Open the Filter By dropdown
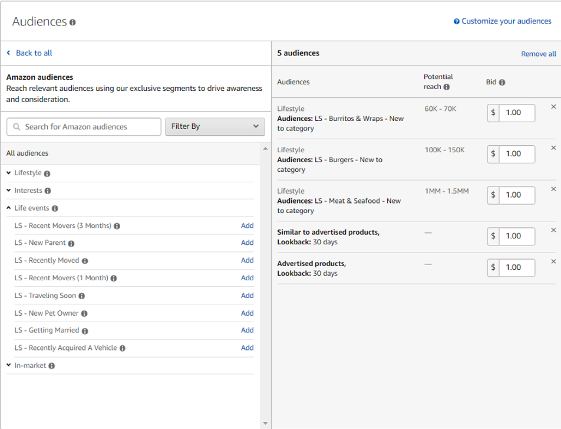This screenshot has width=561, height=429. pos(214,126)
